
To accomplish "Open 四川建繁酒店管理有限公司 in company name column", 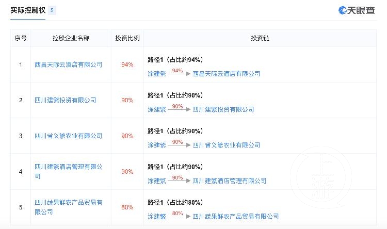I will pyautogui.click(x=68, y=171).
